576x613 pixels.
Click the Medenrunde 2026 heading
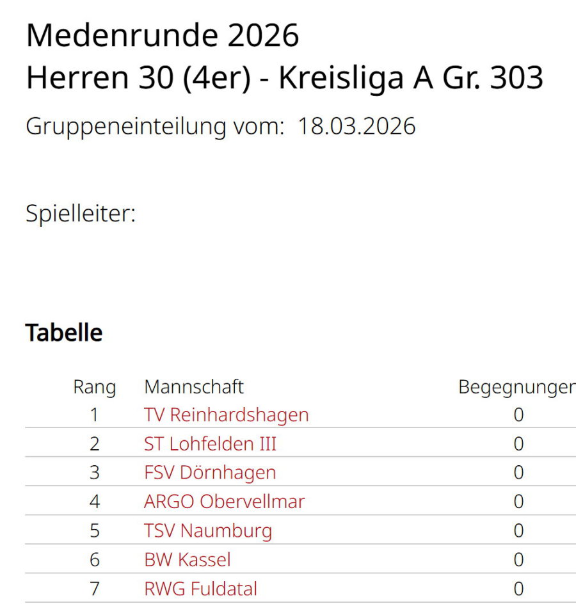coord(163,36)
